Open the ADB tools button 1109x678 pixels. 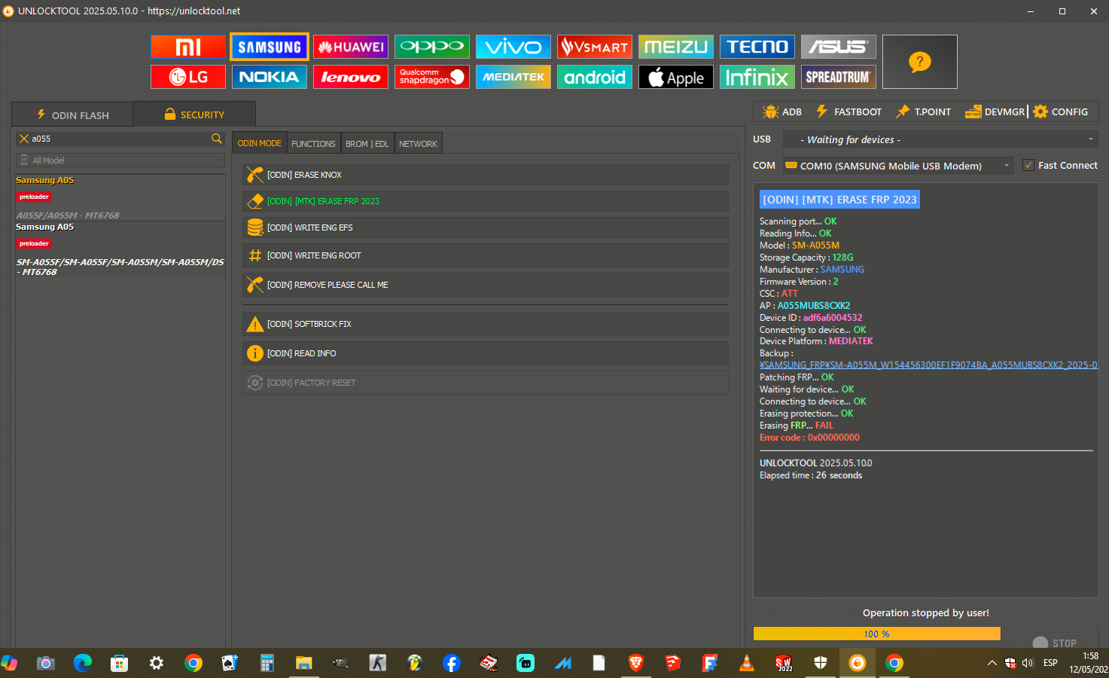pos(782,111)
